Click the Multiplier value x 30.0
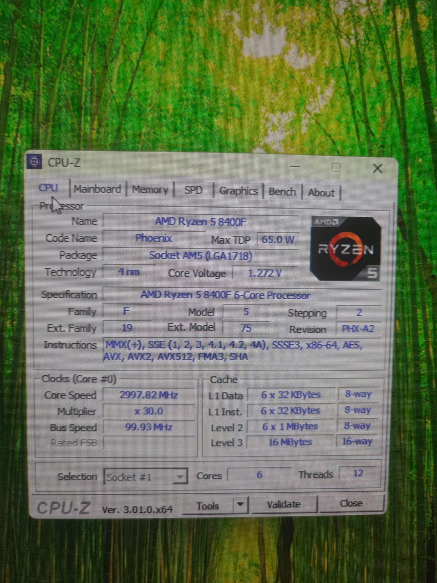Image resolution: width=437 pixels, height=583 pixels. [149, 411]
